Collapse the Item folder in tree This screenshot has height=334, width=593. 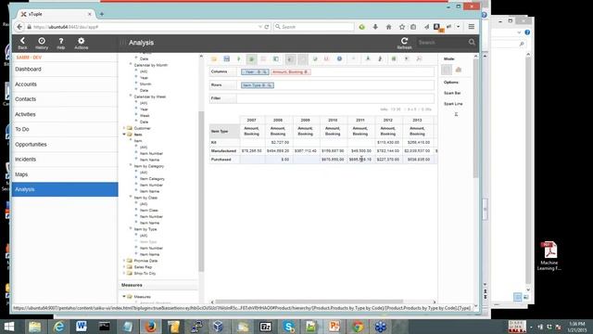124,135
